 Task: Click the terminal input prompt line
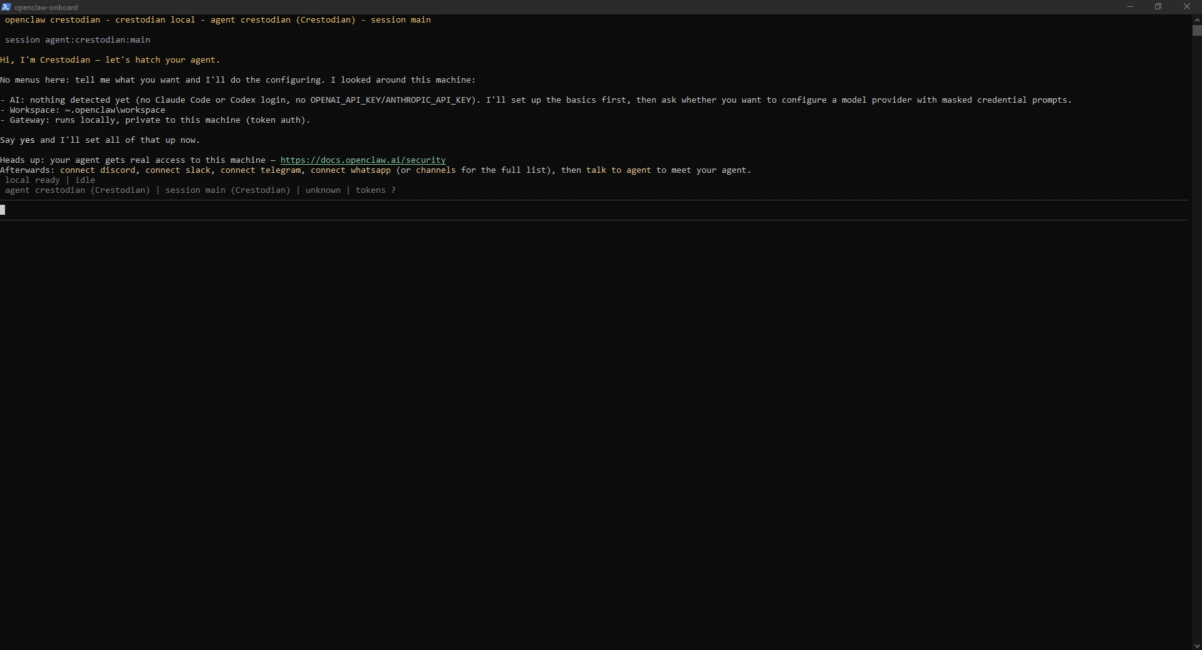point(594,210)
